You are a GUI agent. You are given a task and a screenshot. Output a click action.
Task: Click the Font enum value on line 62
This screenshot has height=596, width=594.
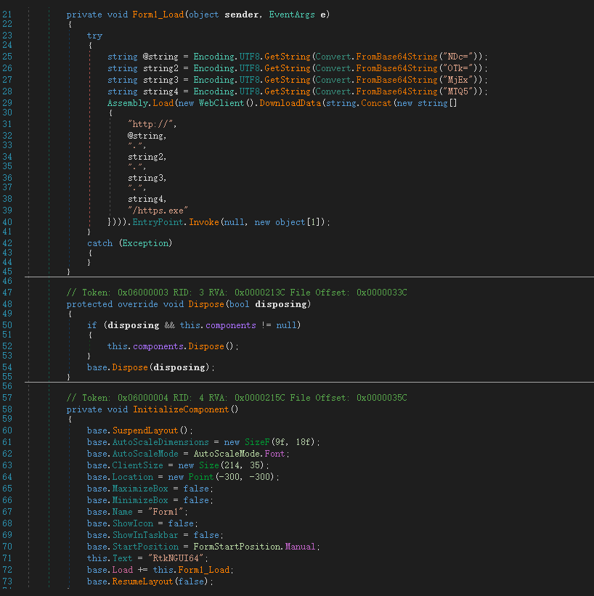(274, 454)
